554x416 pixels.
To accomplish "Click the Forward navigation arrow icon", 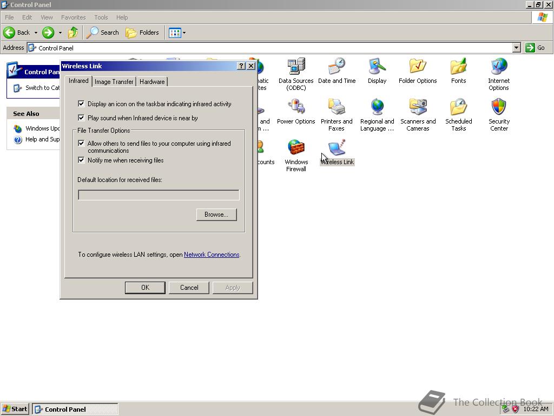I will [48, 32].
